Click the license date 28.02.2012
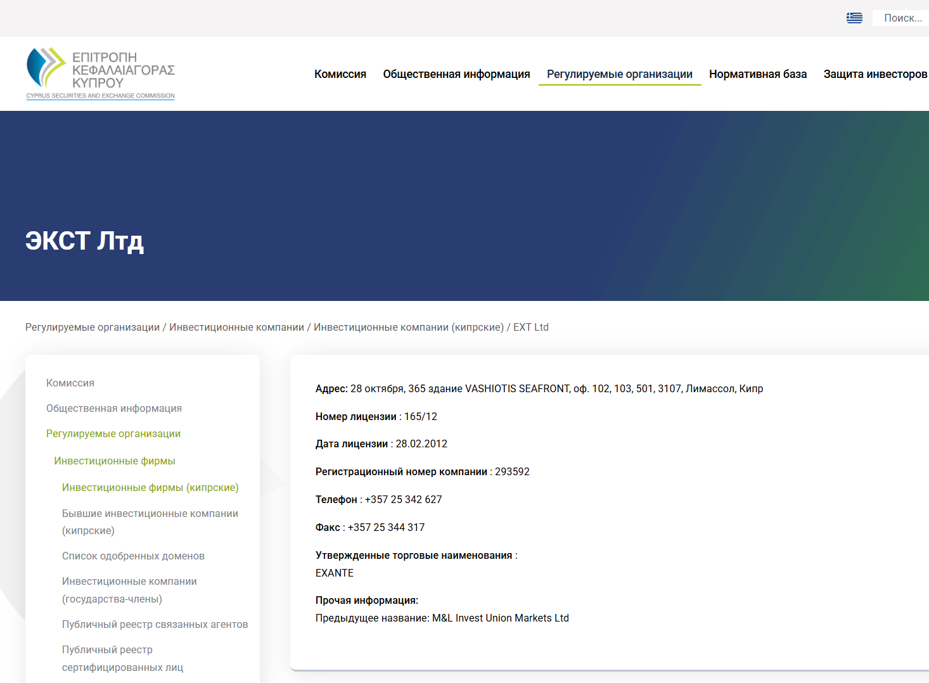The height and width of the screenshot is (683, 929). (421, 444)
